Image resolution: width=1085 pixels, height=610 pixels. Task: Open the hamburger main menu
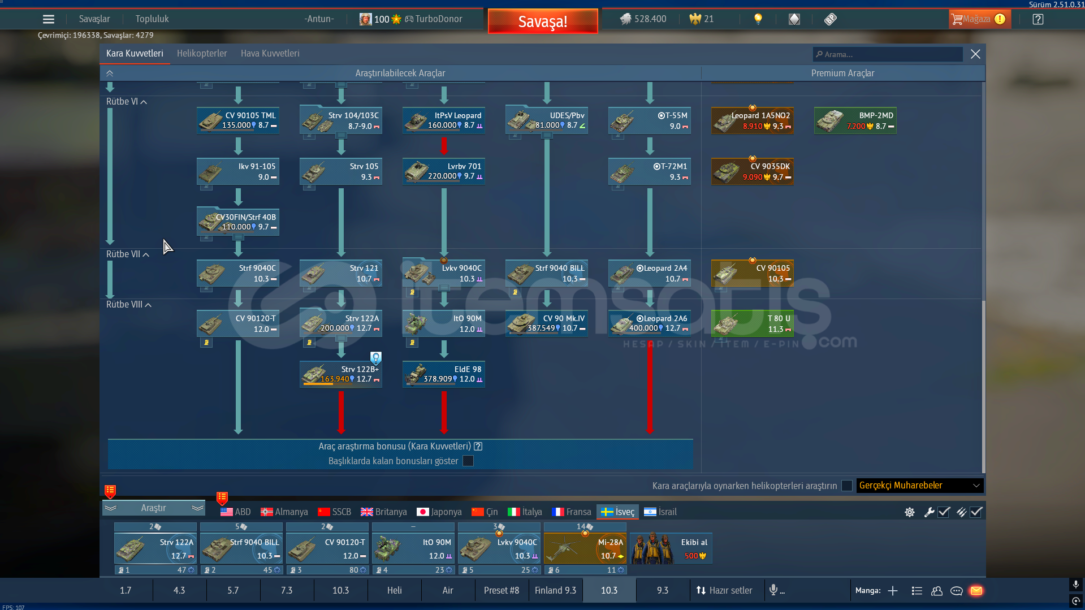point(49,19)
